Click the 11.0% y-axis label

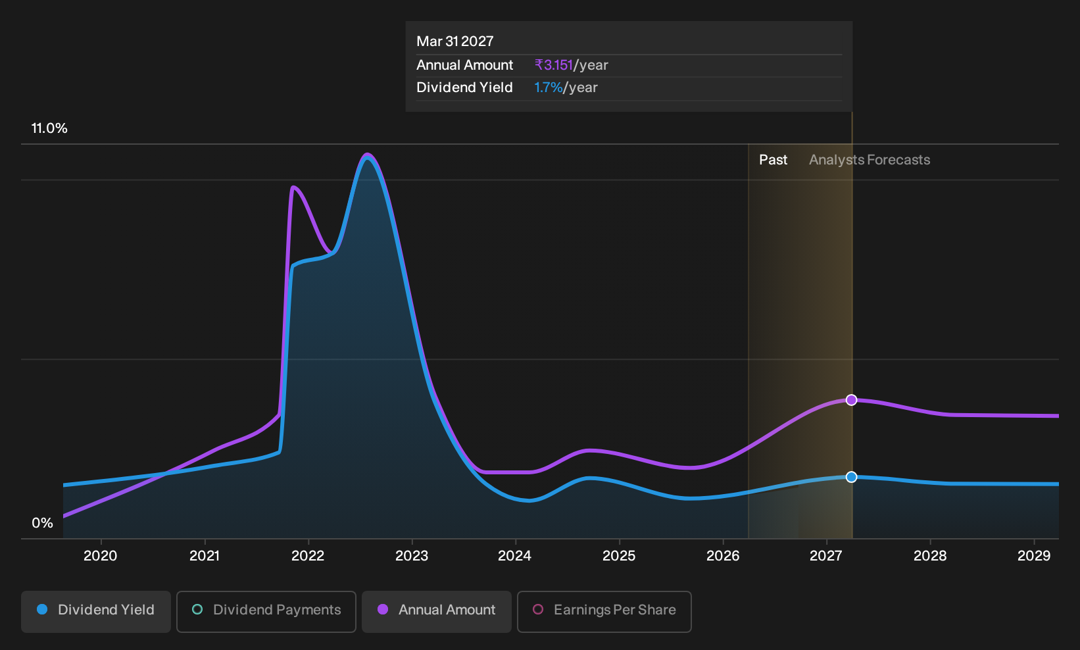coord(49,128)
